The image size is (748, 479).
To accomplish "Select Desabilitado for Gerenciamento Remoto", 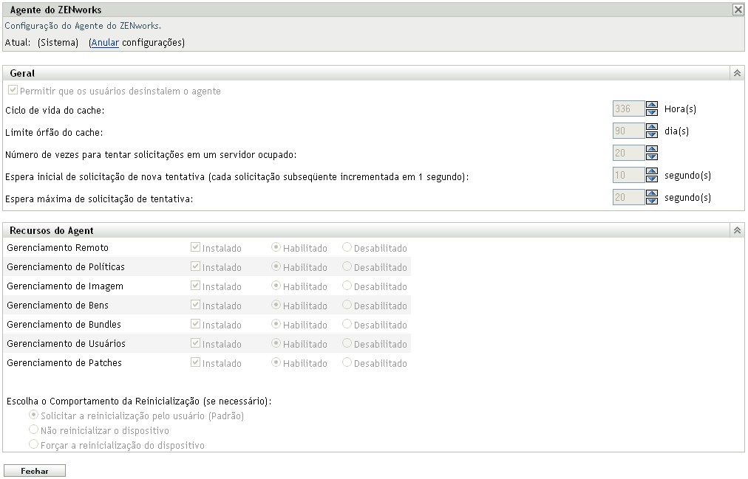I will pyautogui.click(x=347, y=247).
